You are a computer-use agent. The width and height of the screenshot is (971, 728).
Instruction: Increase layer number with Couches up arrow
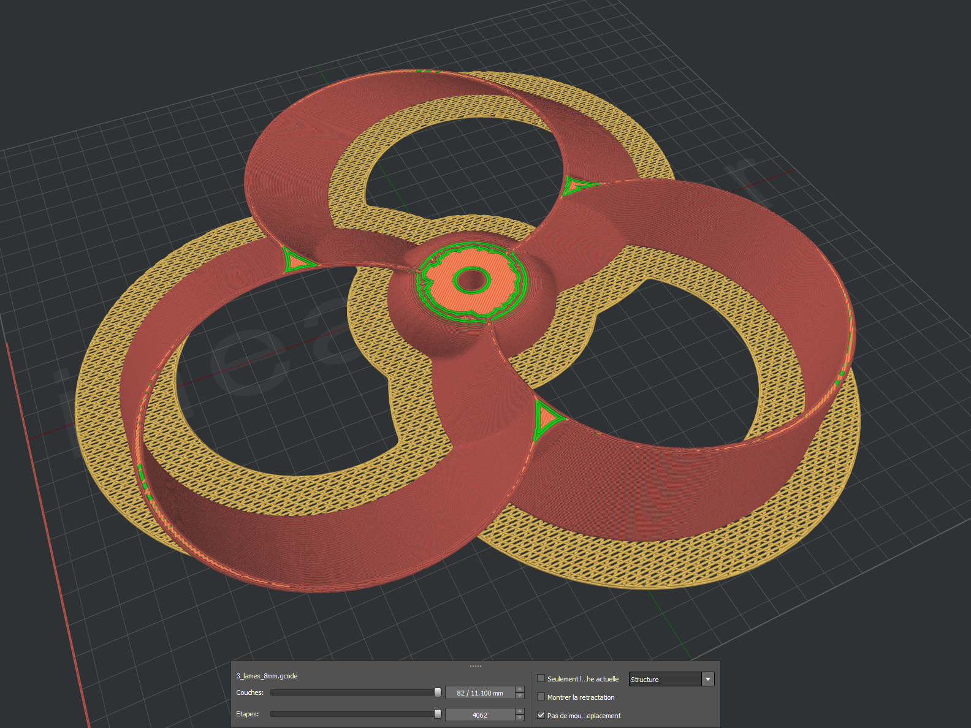point(520,689)
